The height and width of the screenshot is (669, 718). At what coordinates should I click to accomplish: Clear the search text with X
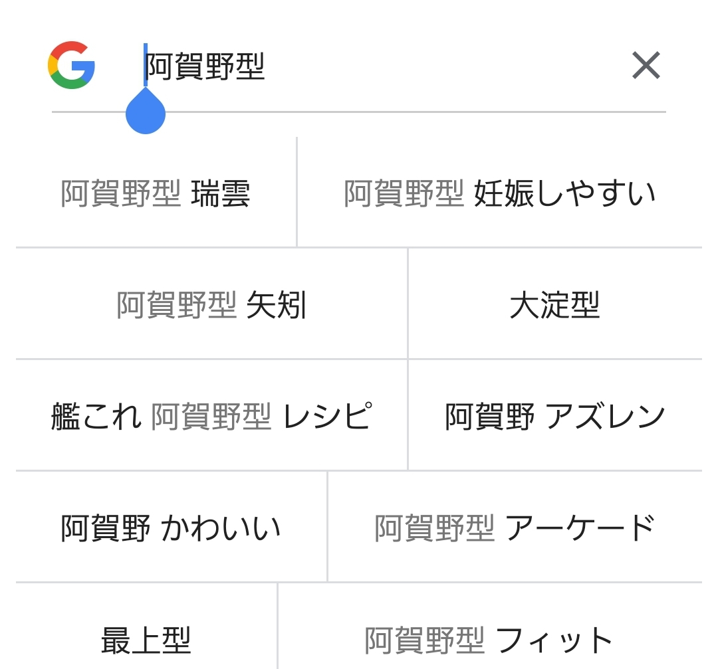coord(646,66)
